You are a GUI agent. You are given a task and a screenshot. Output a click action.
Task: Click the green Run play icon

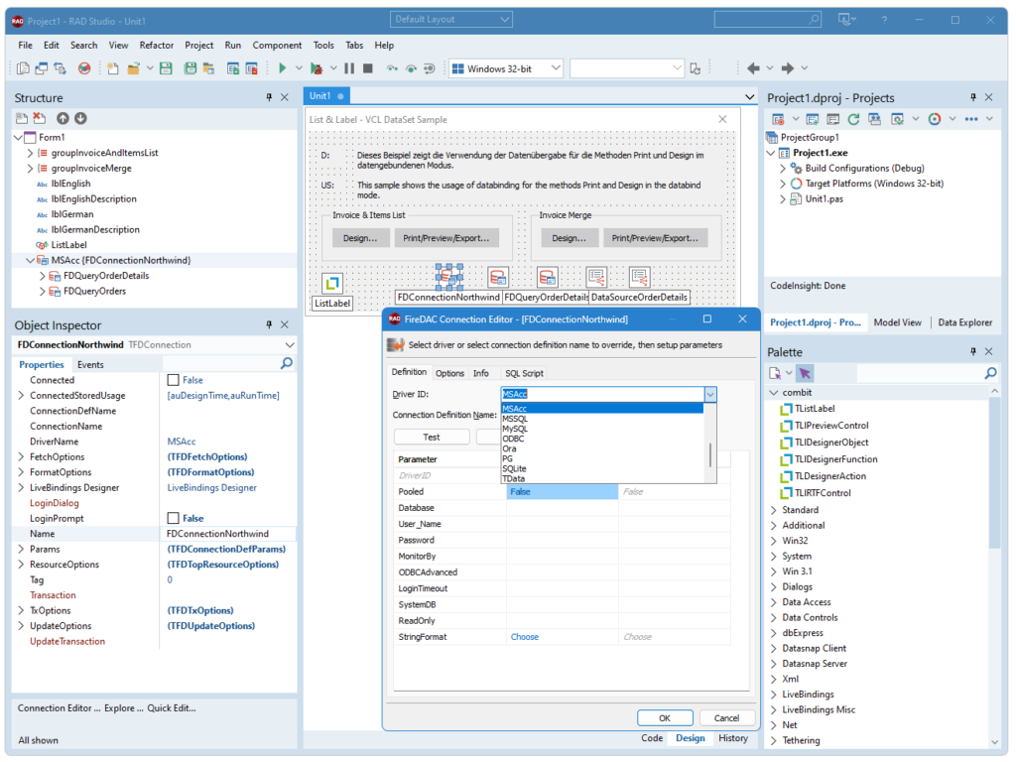(x=282, y=68)
